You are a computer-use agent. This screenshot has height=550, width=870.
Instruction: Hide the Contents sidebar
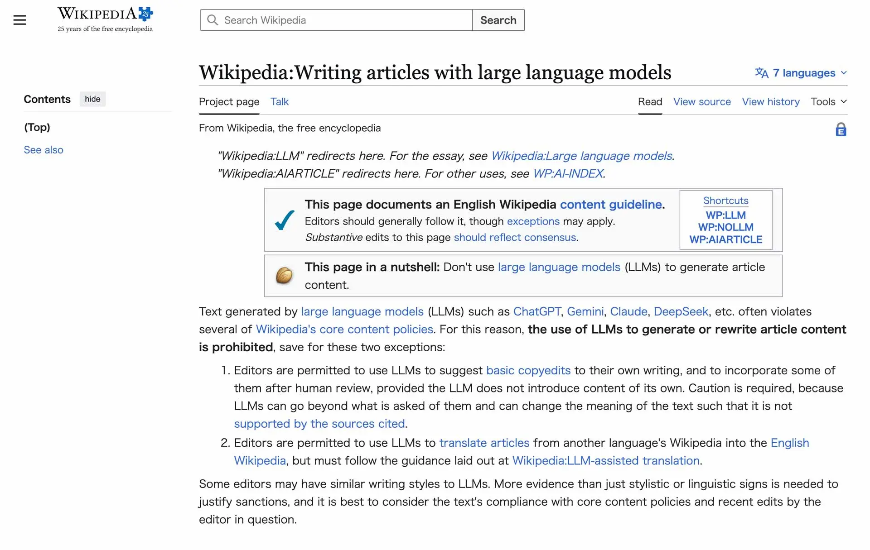click(92, 99)
